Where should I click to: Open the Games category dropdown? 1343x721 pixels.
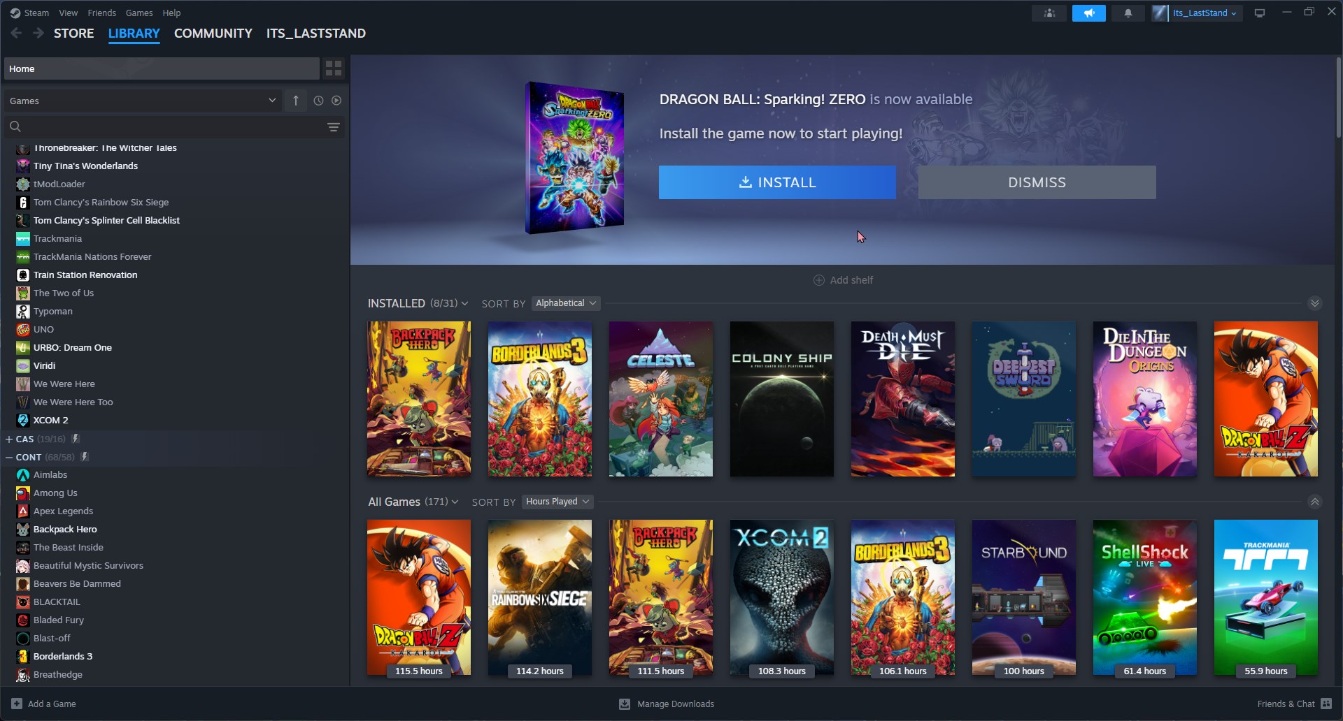point(143,101)
